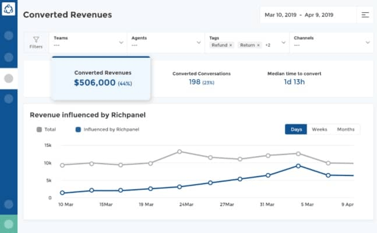Select Median time to convert metric

click(x=294, y=79)
